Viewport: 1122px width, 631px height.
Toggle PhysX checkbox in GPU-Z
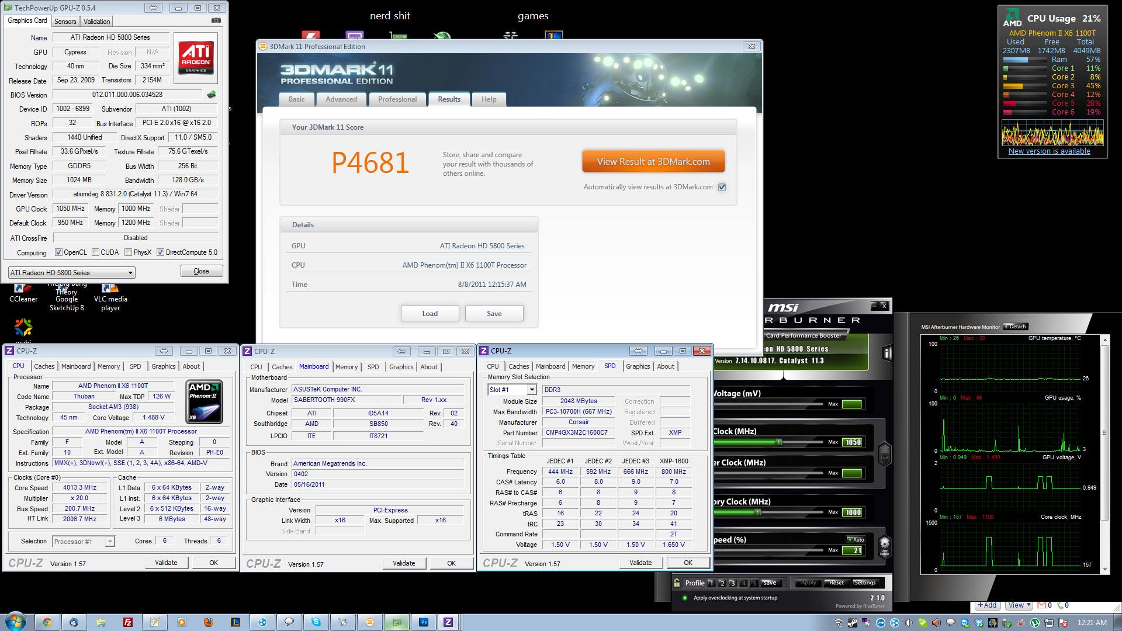pyautogui.click(x=128, y=252)
